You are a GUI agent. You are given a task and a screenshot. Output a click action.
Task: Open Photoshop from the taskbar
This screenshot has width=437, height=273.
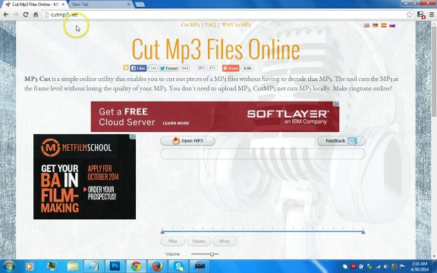(115, 267)
